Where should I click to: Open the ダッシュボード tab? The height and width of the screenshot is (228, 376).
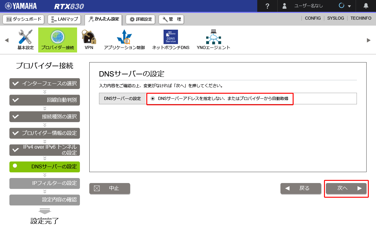click(24, 19)
